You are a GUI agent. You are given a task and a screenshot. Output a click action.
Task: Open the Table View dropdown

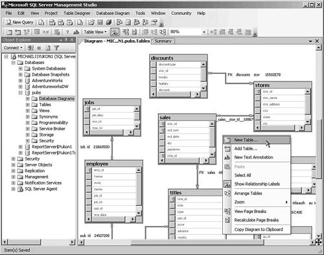pyautogui.click(x=95, y=32)
